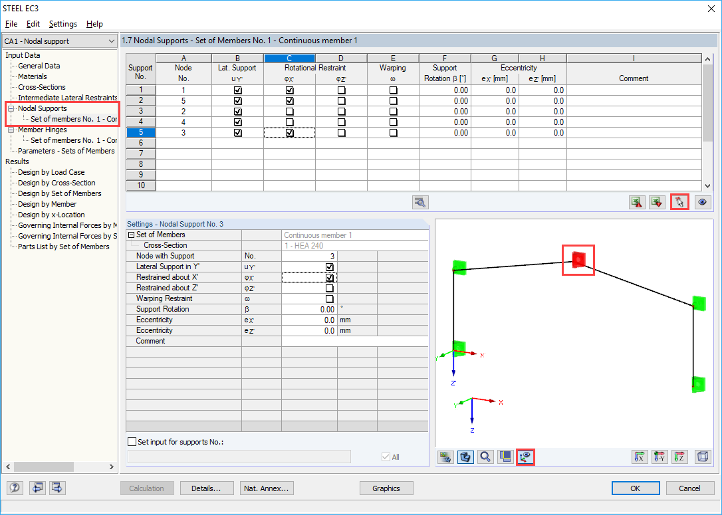Viewport: 722px width, 515px height.
Task: Check the Set input for supports No. box
Action: coord(130,441)
